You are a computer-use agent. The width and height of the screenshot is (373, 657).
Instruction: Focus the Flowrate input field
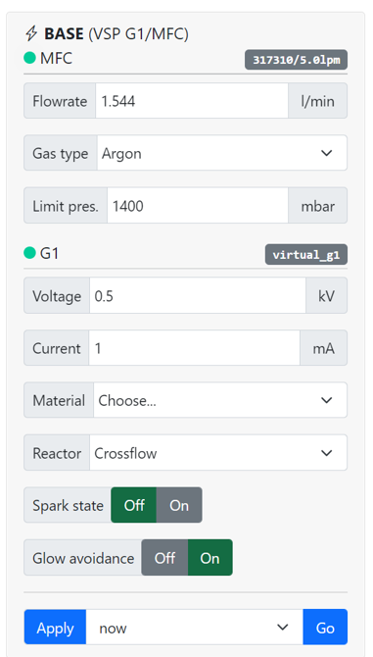click(x=192, y=101)
